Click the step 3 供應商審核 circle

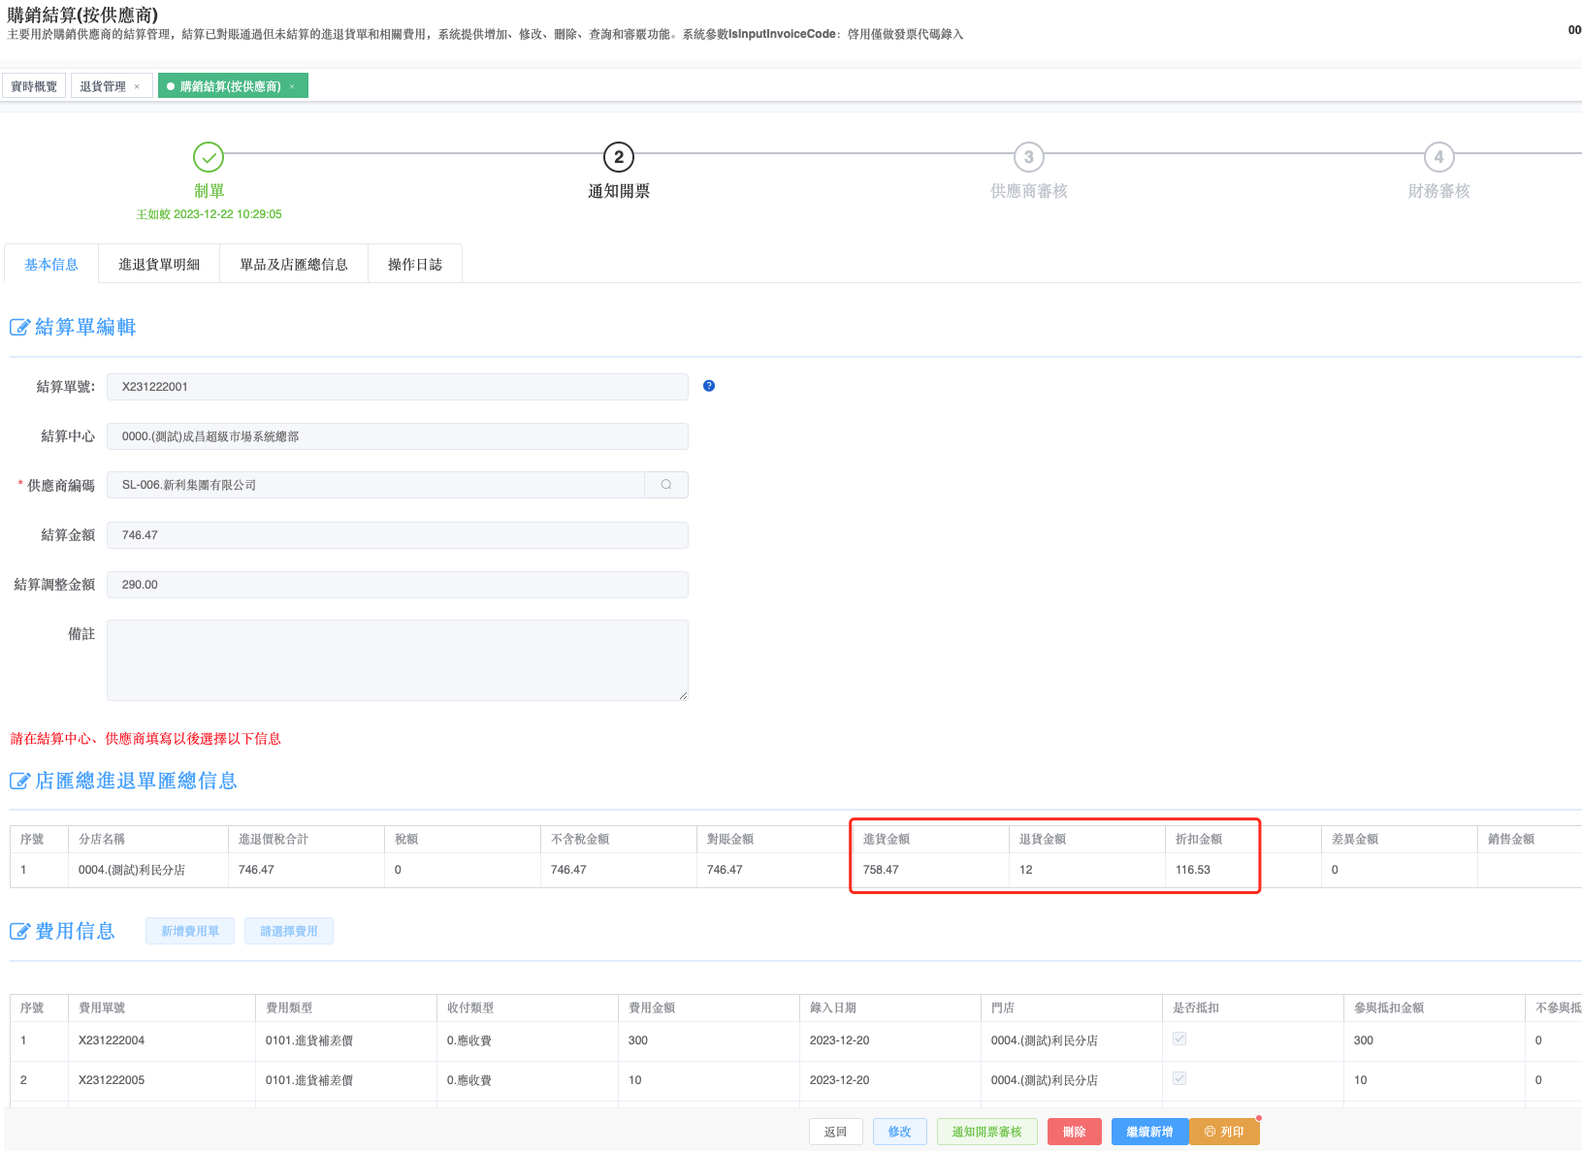tap(1029, 157)
